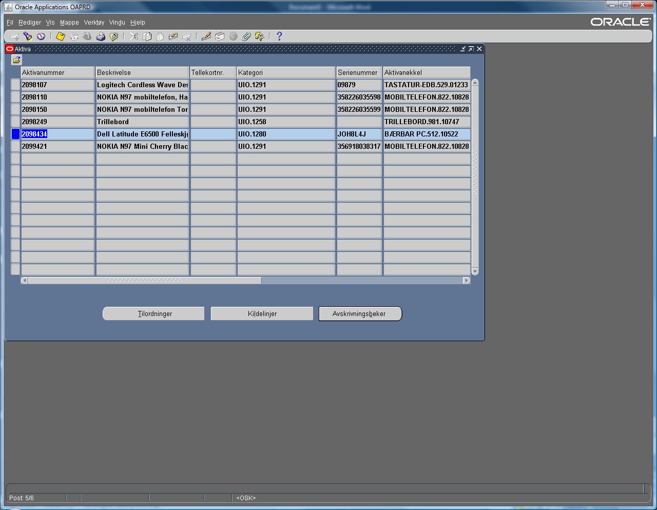Click the Close Form toolbar icon
Screen dimensions: 657x510
pyautogui.click(x=114, y=36)
